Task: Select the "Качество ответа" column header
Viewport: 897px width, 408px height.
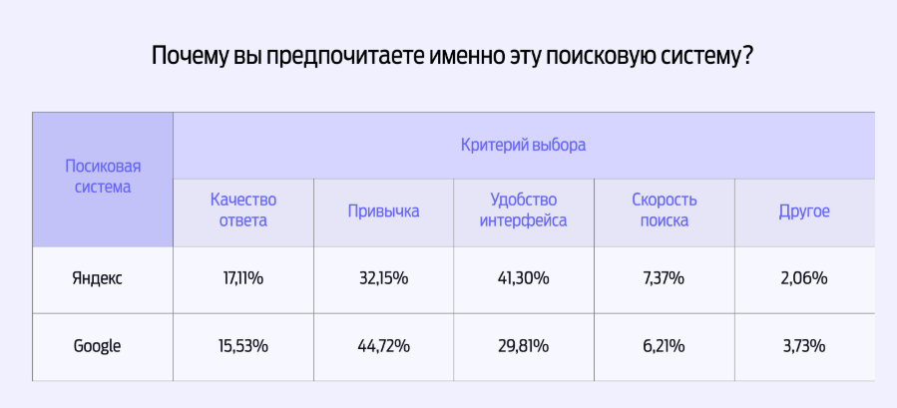Action: [x=242, y=210]
